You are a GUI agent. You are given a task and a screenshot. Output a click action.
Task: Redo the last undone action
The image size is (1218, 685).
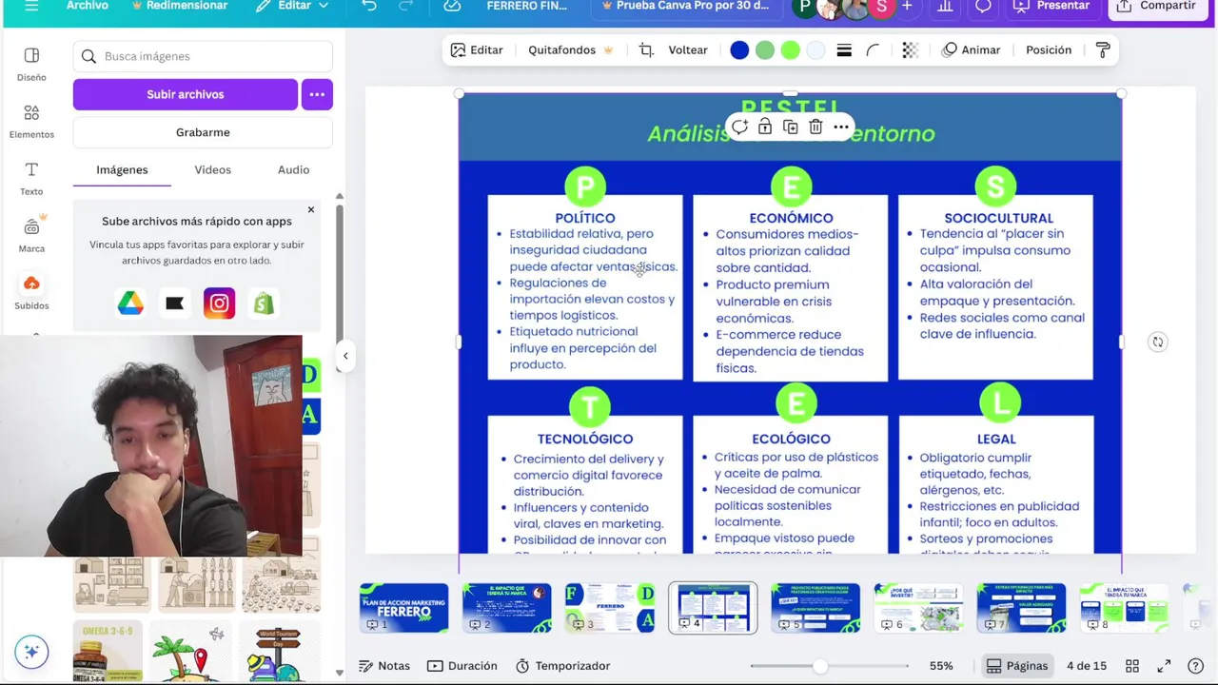tap(405, 6)
